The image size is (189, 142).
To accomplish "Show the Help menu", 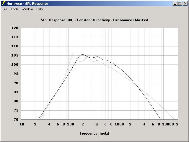I will pyautogui.click(x=40, y=9).
